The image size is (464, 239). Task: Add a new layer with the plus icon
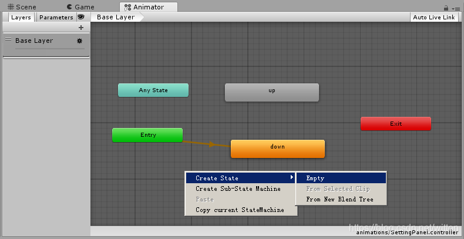pyautogui.click(x=81, y=28)
